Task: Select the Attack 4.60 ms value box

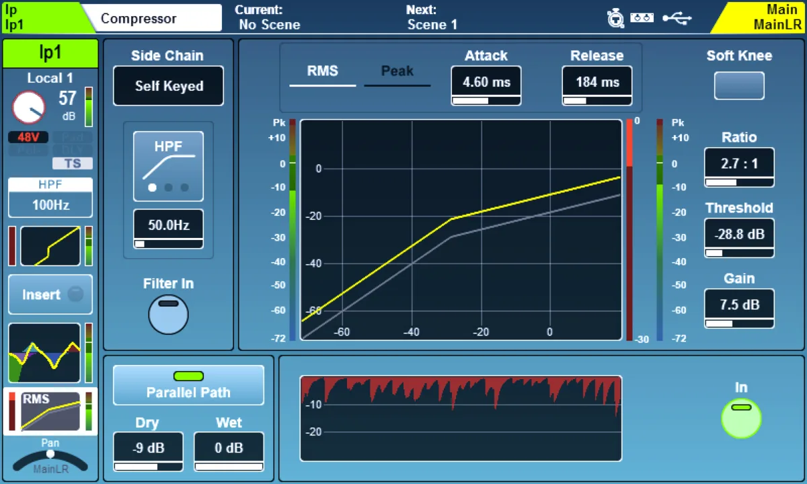Action: pyautogui.click(x=486, y=86)
